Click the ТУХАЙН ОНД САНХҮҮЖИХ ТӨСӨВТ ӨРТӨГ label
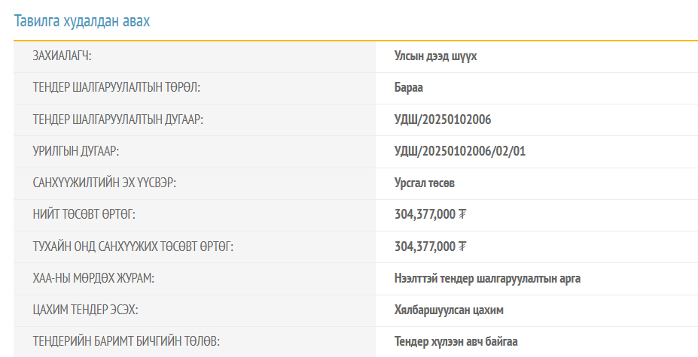This screenshot has width=698, height=357. [133, 247]
